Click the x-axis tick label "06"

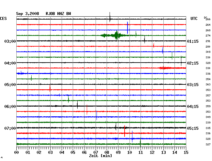[84, 152]
